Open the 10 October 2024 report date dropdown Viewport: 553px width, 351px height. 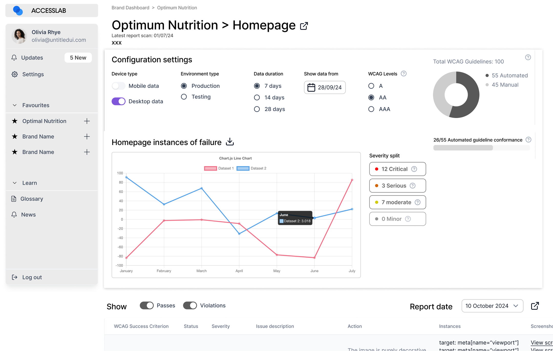(x=492, y=306)
